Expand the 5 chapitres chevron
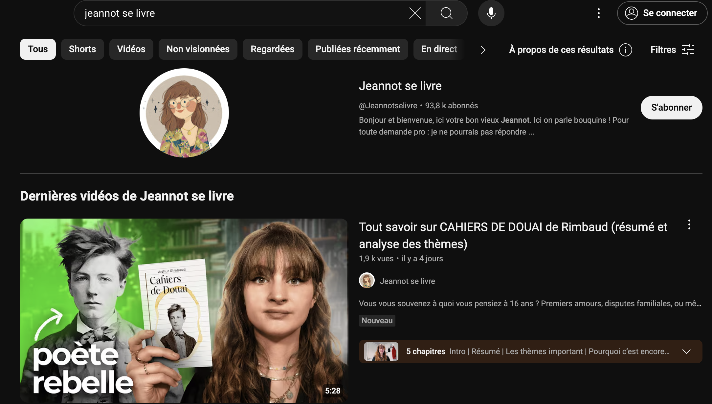 click(x=686, y=351)
